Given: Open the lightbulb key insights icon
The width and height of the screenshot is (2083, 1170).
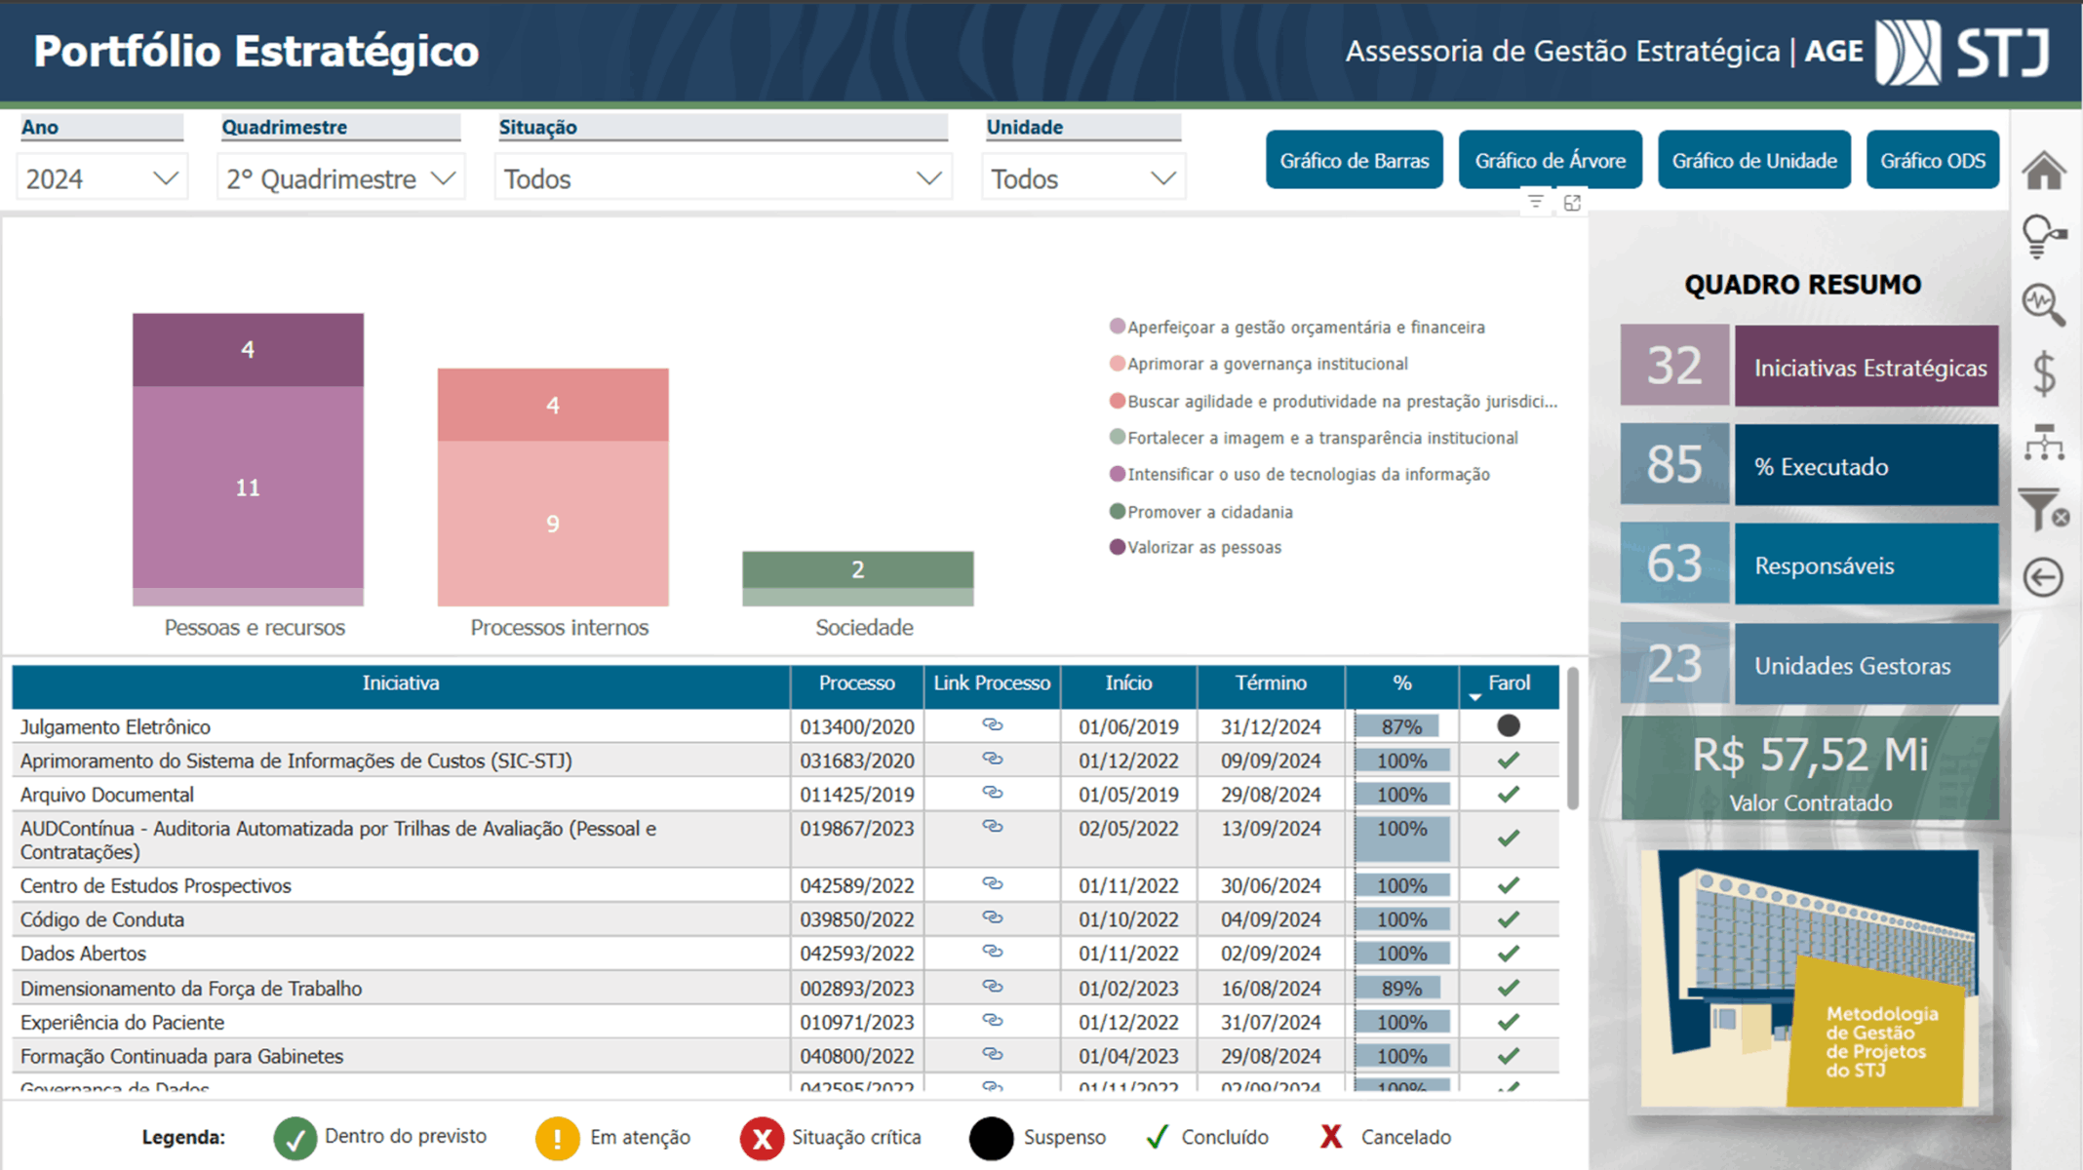Looking at the screenshot, I should click(x=2043, y=237).
